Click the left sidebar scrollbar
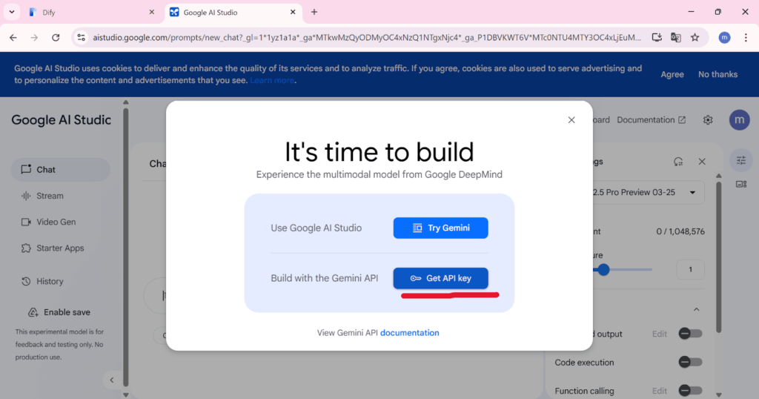This screenshot has width=759, height=399. (126, 248)
